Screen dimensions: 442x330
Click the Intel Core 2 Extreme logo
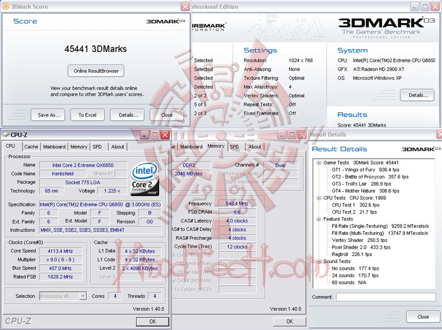pyautogui.click(x=145, y=179)
